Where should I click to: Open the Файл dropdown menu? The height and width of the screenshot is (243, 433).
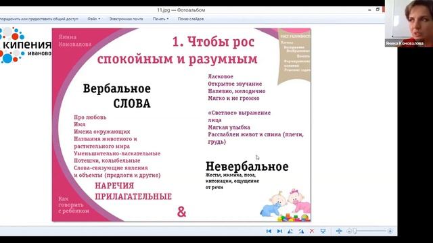(x=93, y=19)
